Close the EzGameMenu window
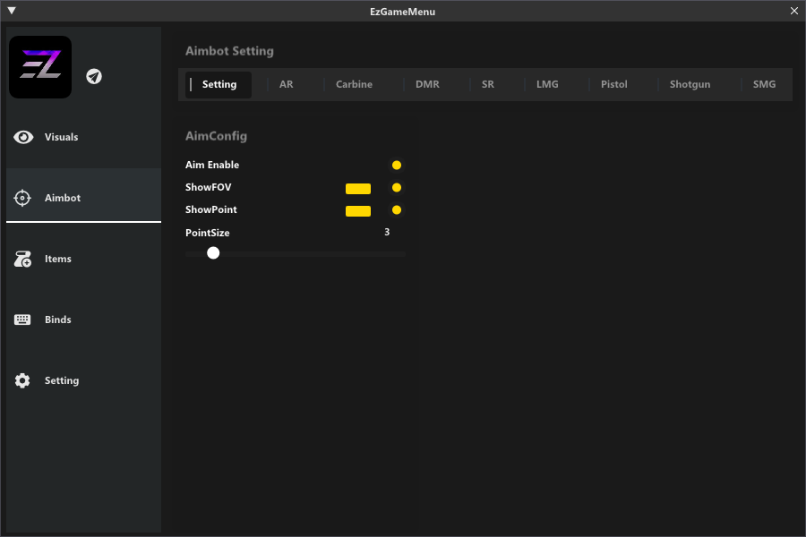 coord(794,11)
